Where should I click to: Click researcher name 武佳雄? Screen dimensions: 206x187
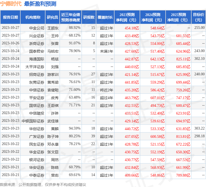(x=53, y=121)
